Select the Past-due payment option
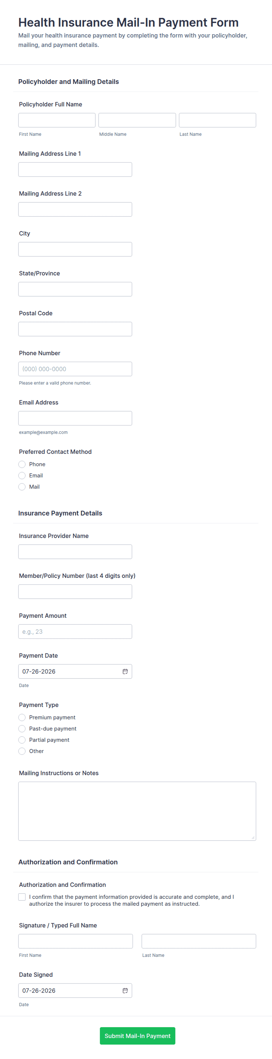 point(22,729)
